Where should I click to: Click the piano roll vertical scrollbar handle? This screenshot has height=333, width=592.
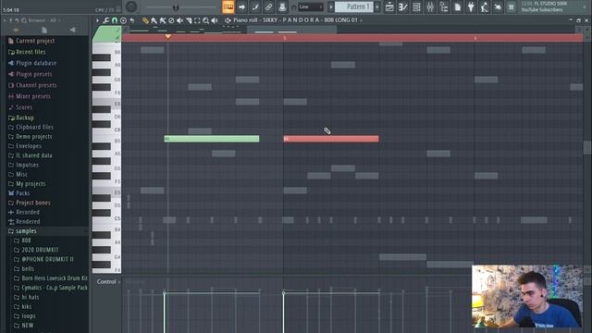[x=587, y=147]
